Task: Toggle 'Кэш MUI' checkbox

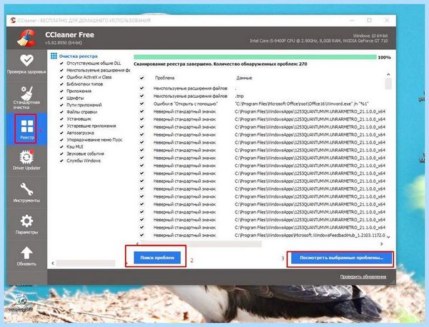Action: pyautogui.click(x=61, y=146)
